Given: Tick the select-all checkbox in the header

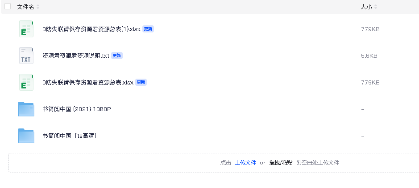Looking at the screenshot, I should click(x=8, y=7).
